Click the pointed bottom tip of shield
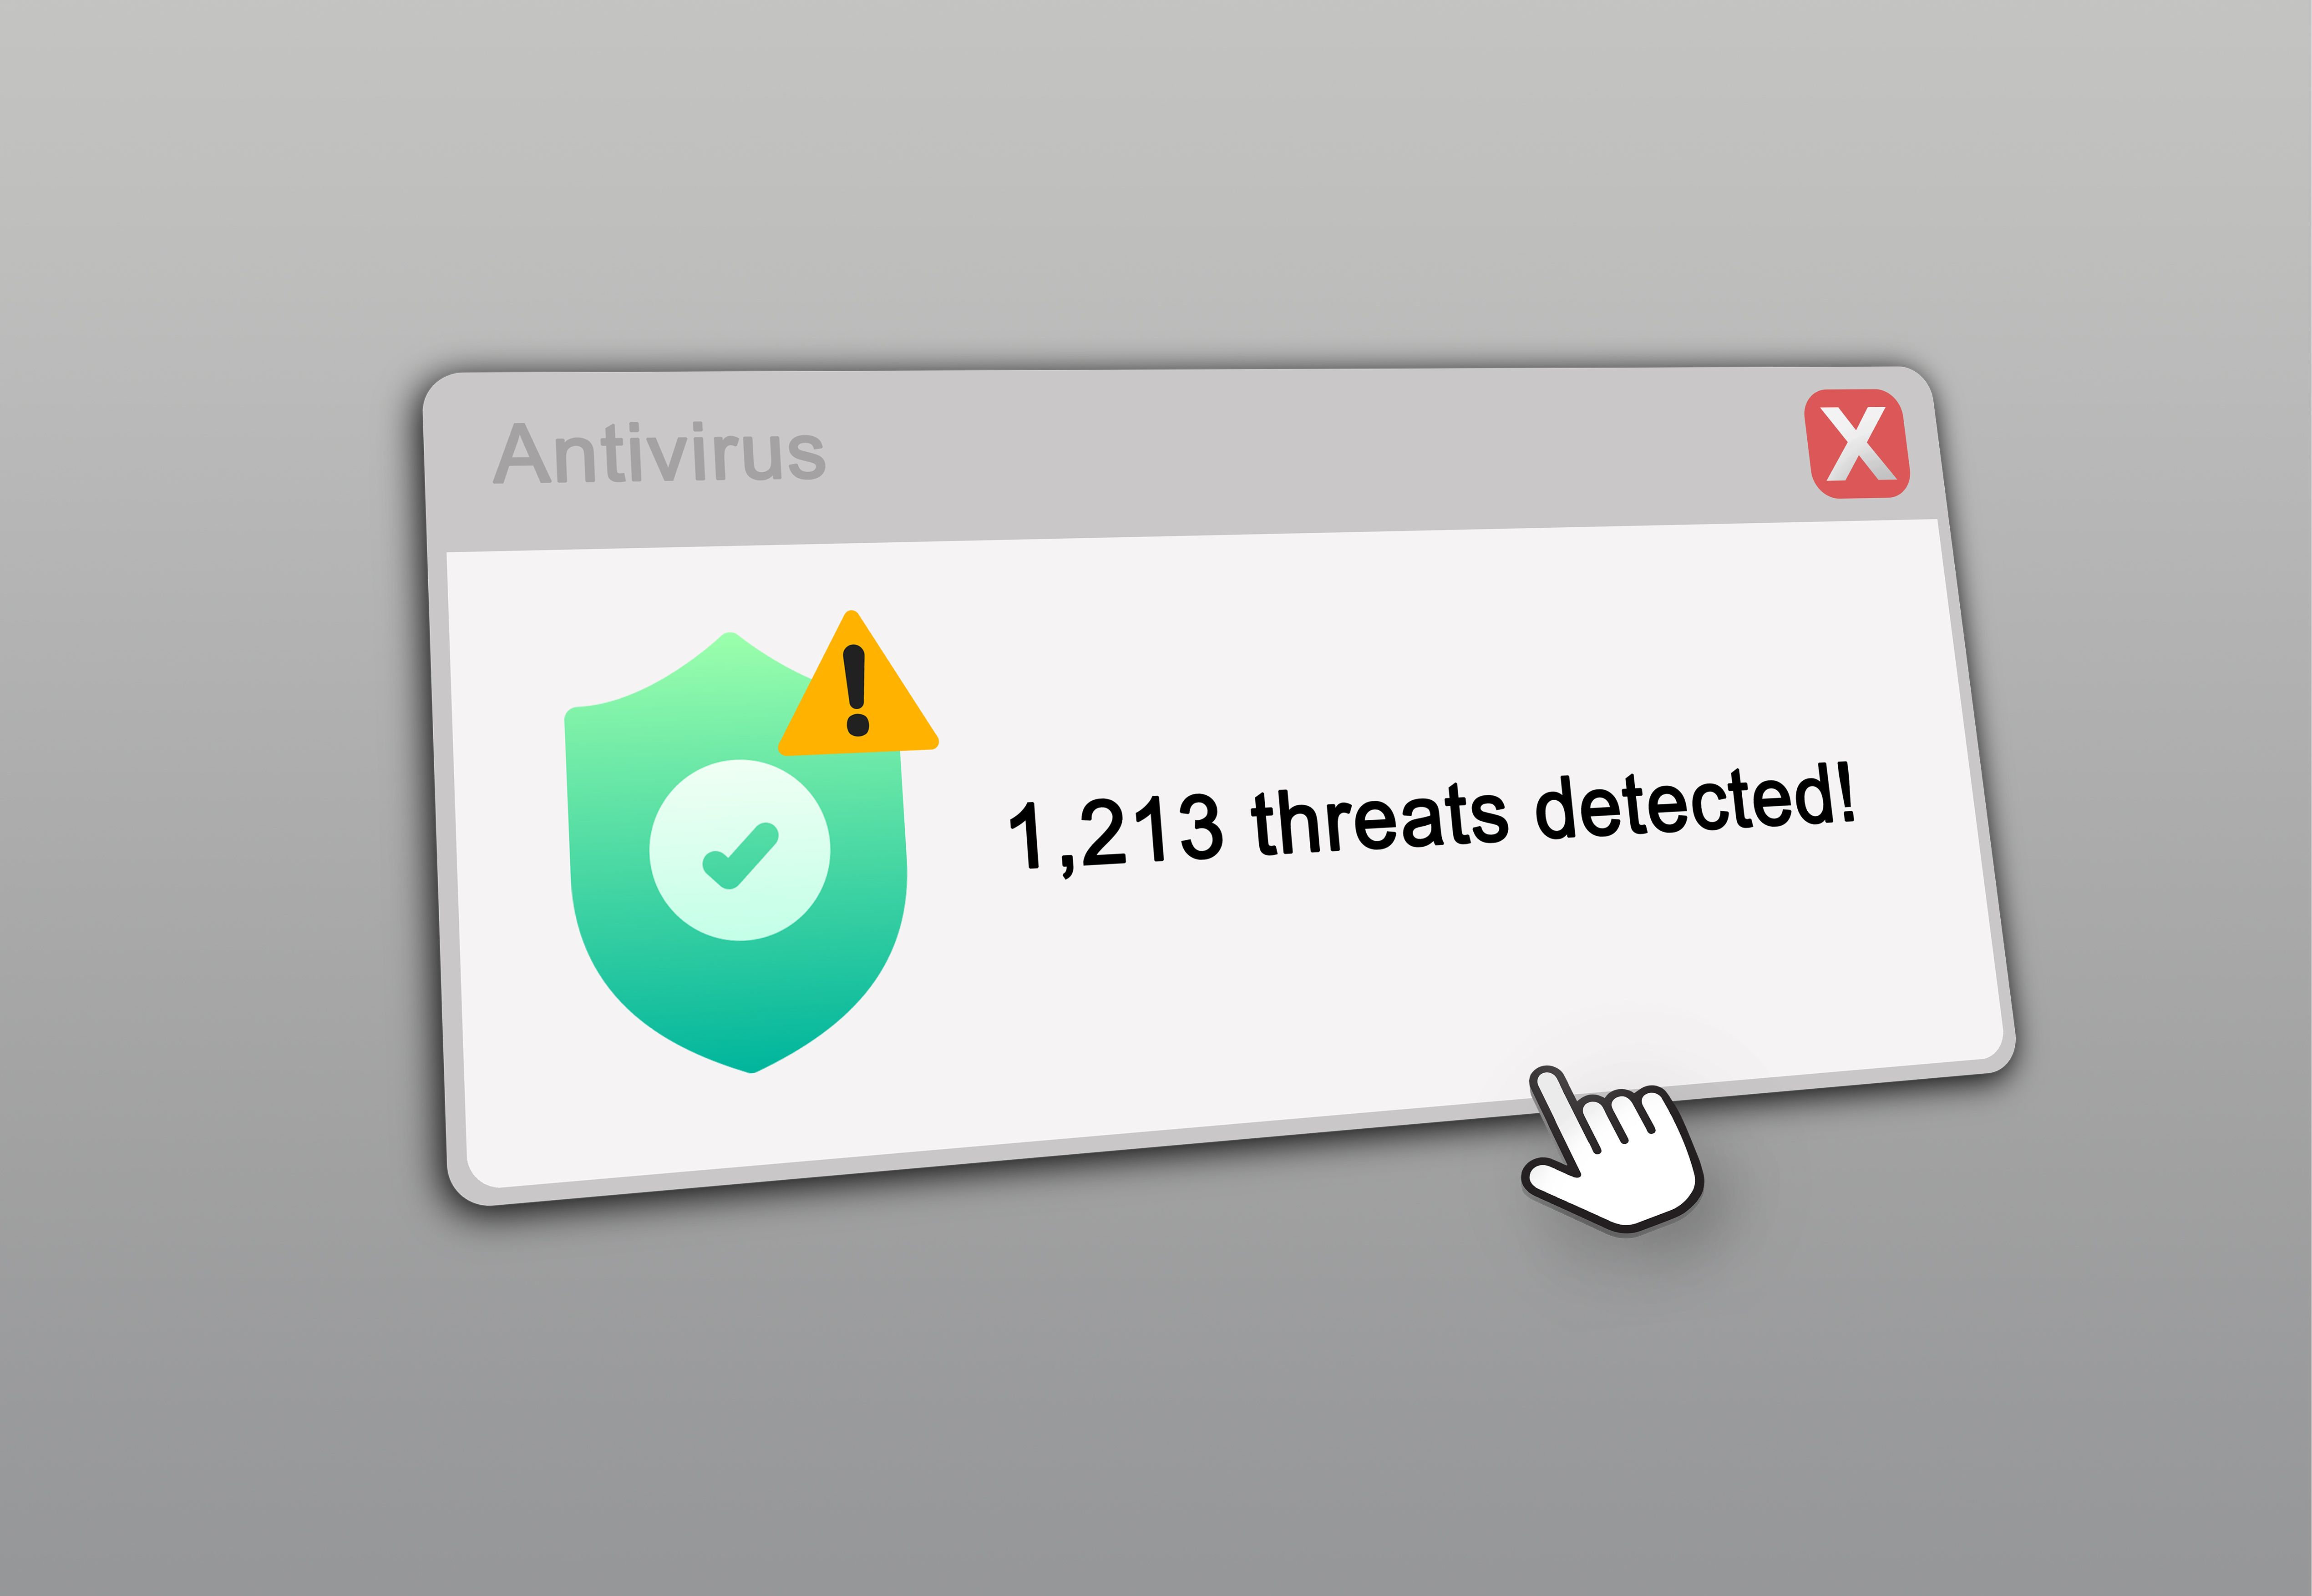 [752, 1066]
